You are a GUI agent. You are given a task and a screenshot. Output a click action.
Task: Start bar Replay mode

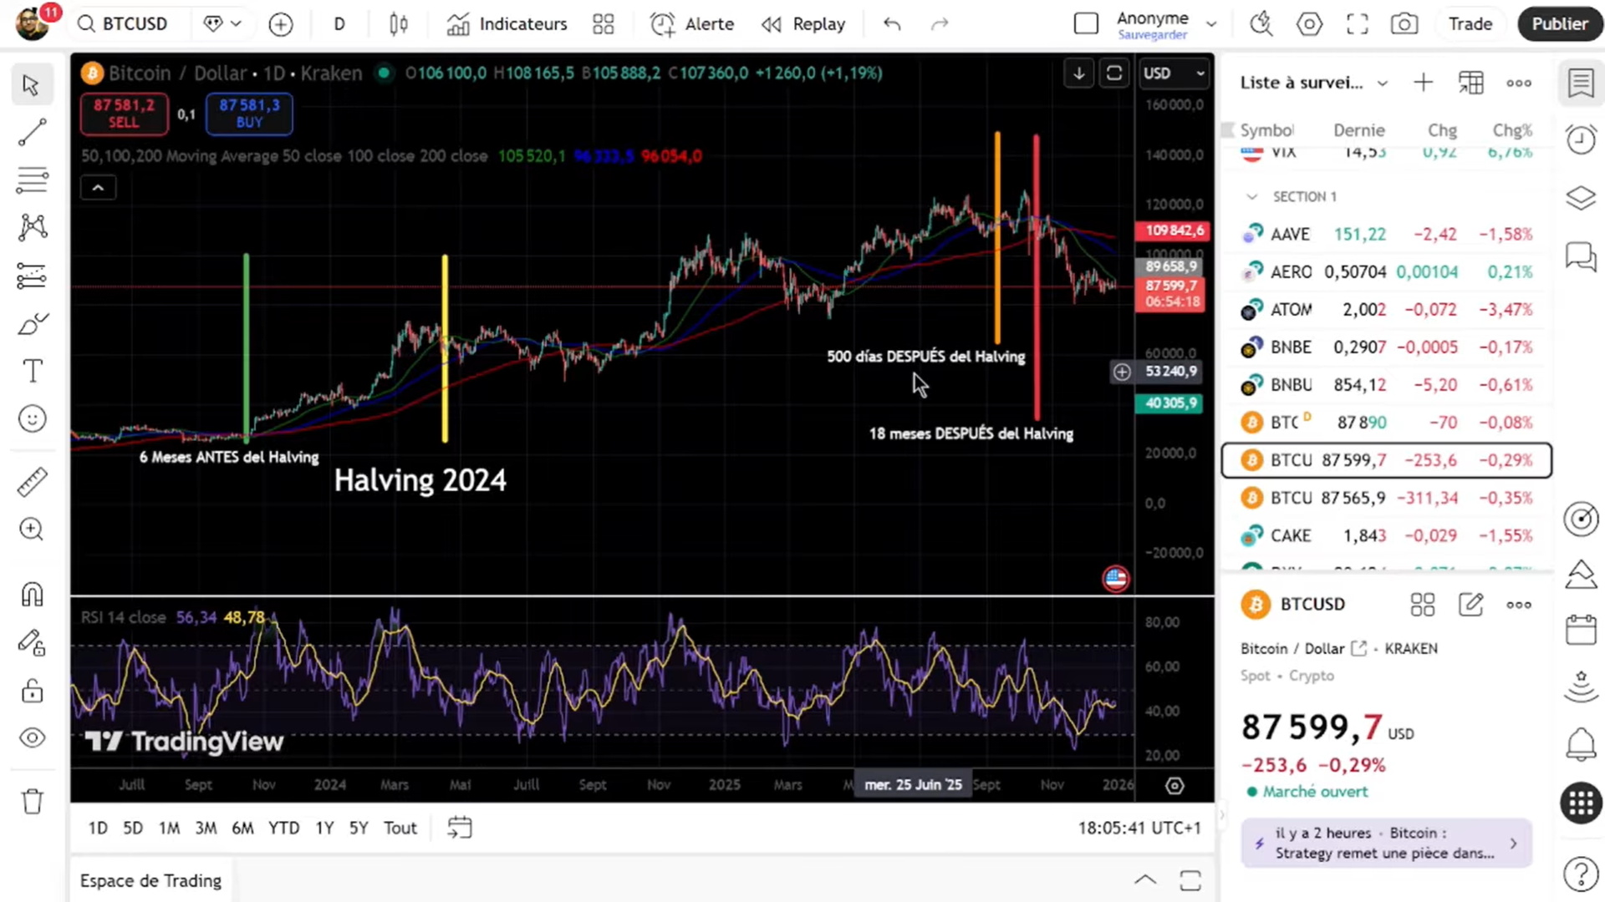803,24
